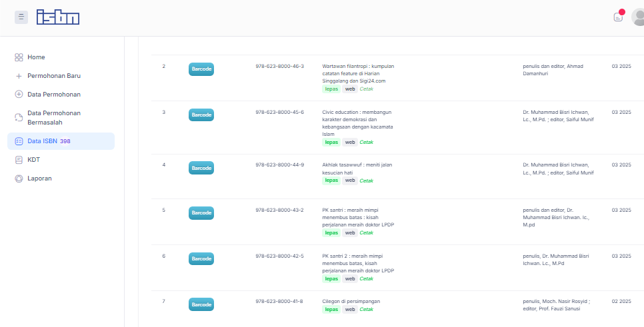Screen dimensions: 644x327
Task: Click the plus icon beside Permohonan Baru
Action: click(x=19, y=76)
